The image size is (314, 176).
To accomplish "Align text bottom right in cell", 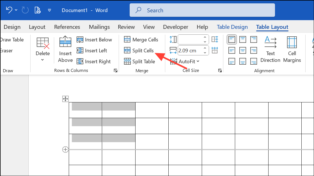I will click(x=253, y=61).
